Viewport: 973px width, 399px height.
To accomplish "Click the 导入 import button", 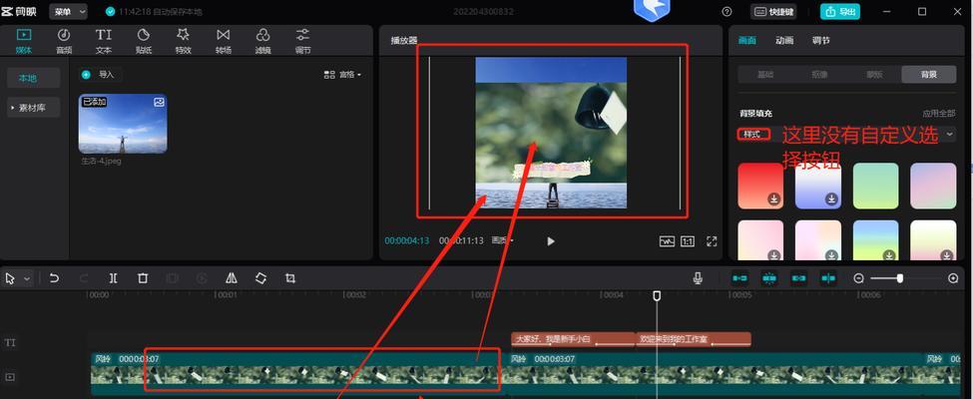I will click(x=100, y=75).
